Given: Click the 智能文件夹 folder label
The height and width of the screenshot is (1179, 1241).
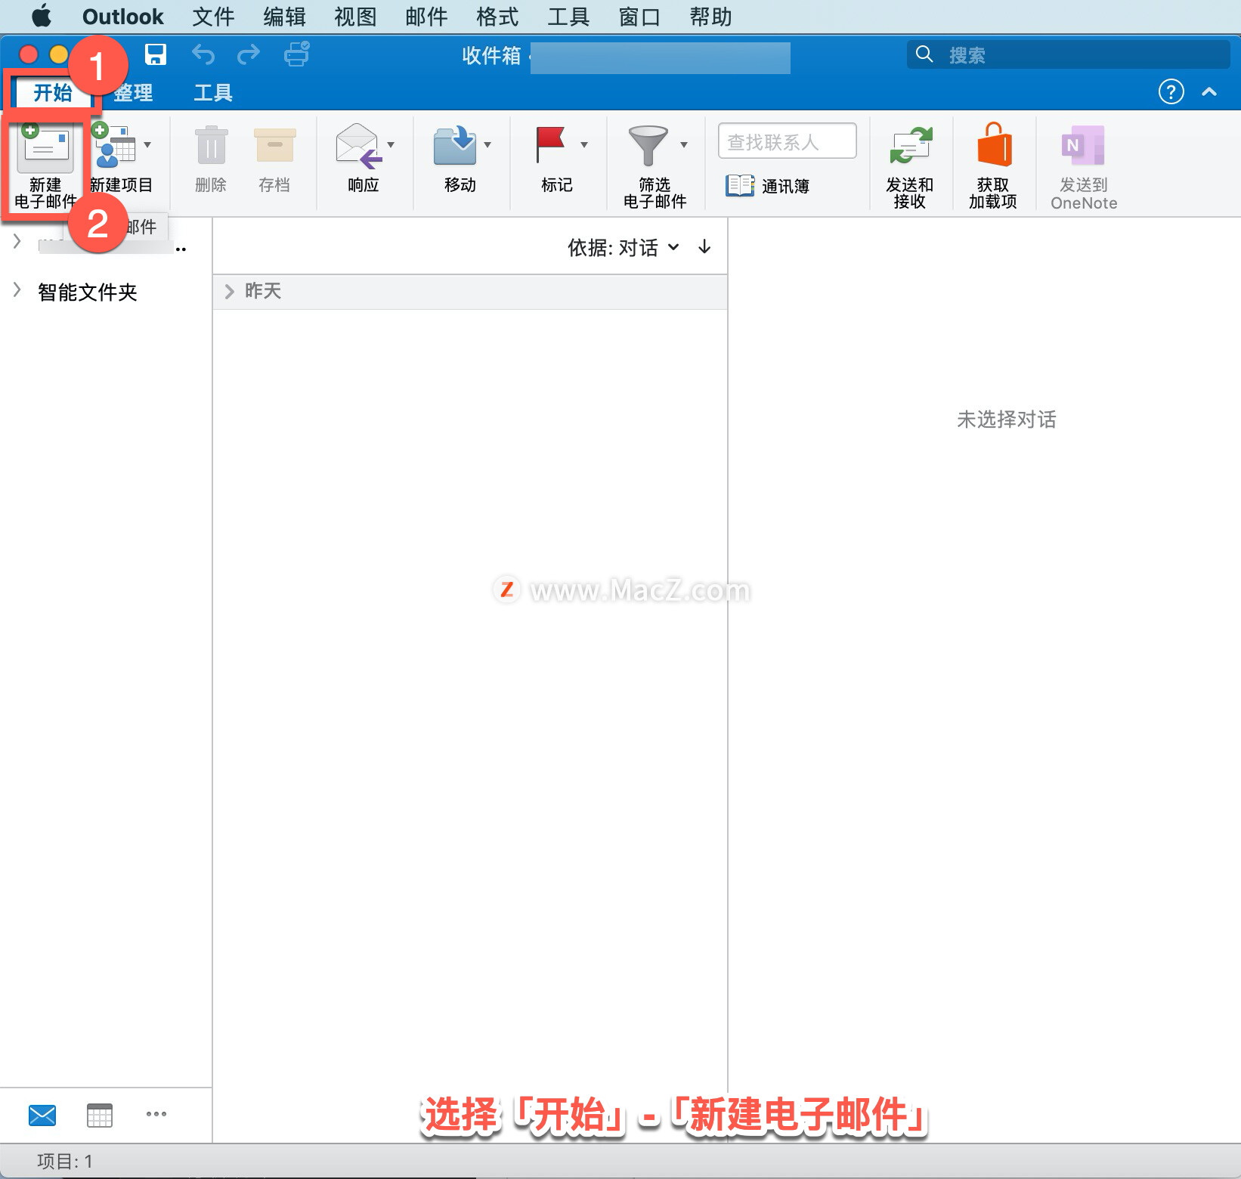Looking at the screenshot, I should (x=88, y=292).
